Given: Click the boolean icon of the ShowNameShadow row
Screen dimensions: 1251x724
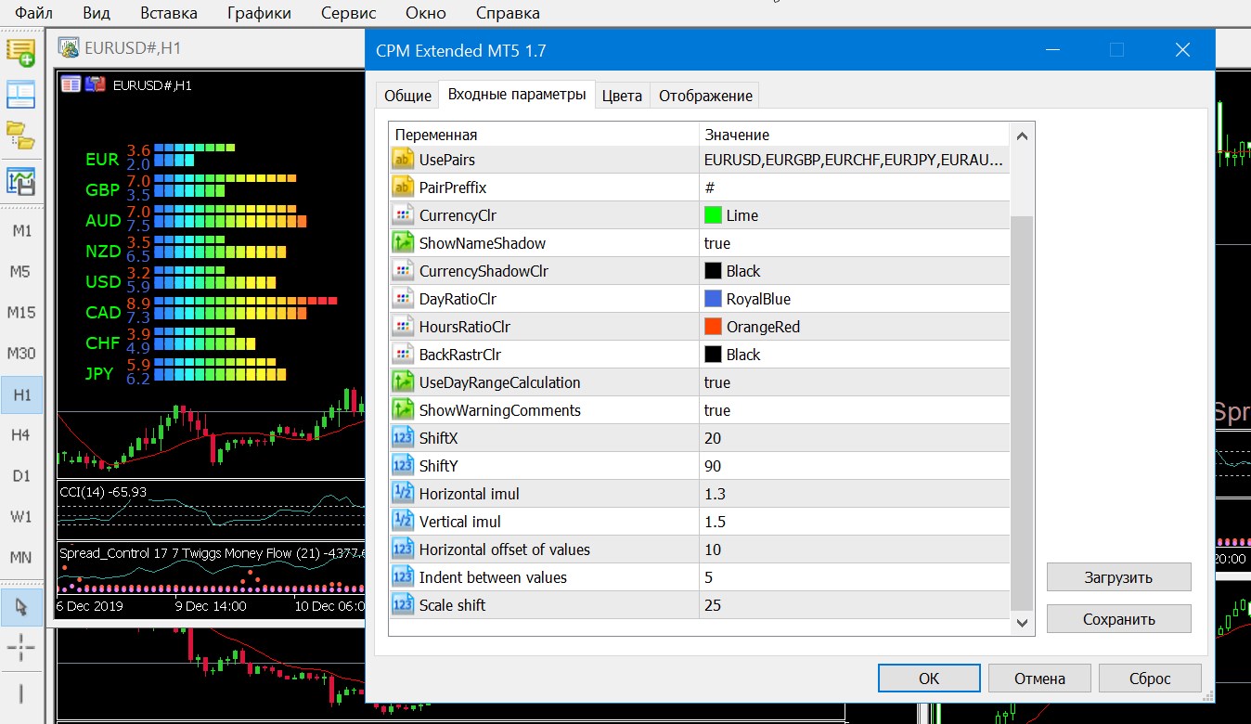Looking at the screenshot, I should pyautogui.click(x=403, y=243).
